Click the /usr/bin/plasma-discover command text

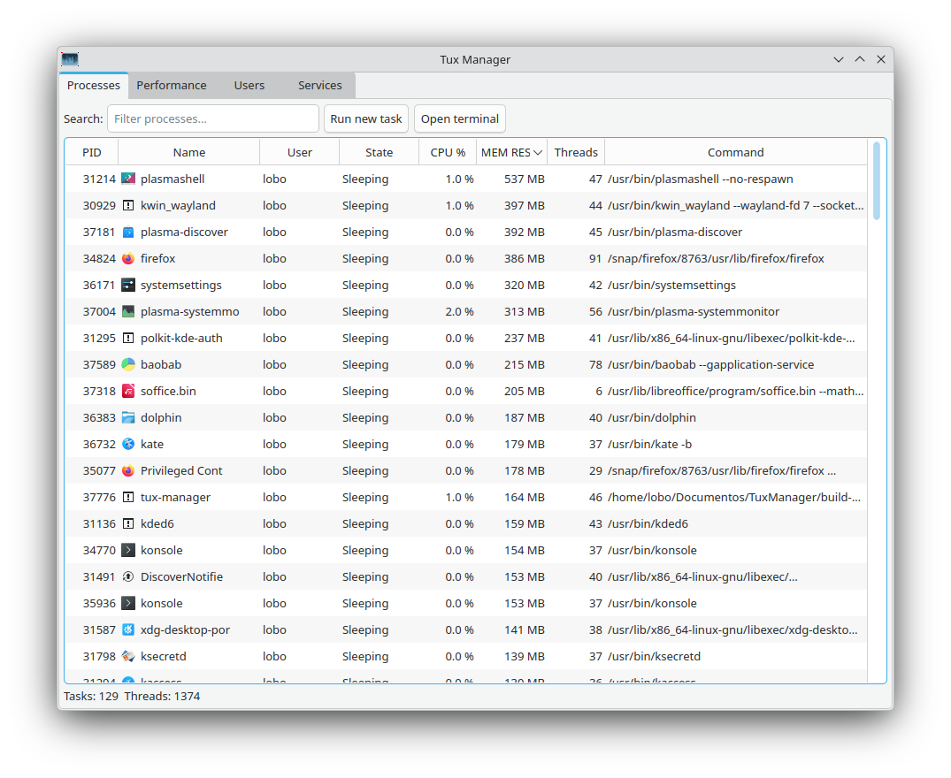pos(675,232)
